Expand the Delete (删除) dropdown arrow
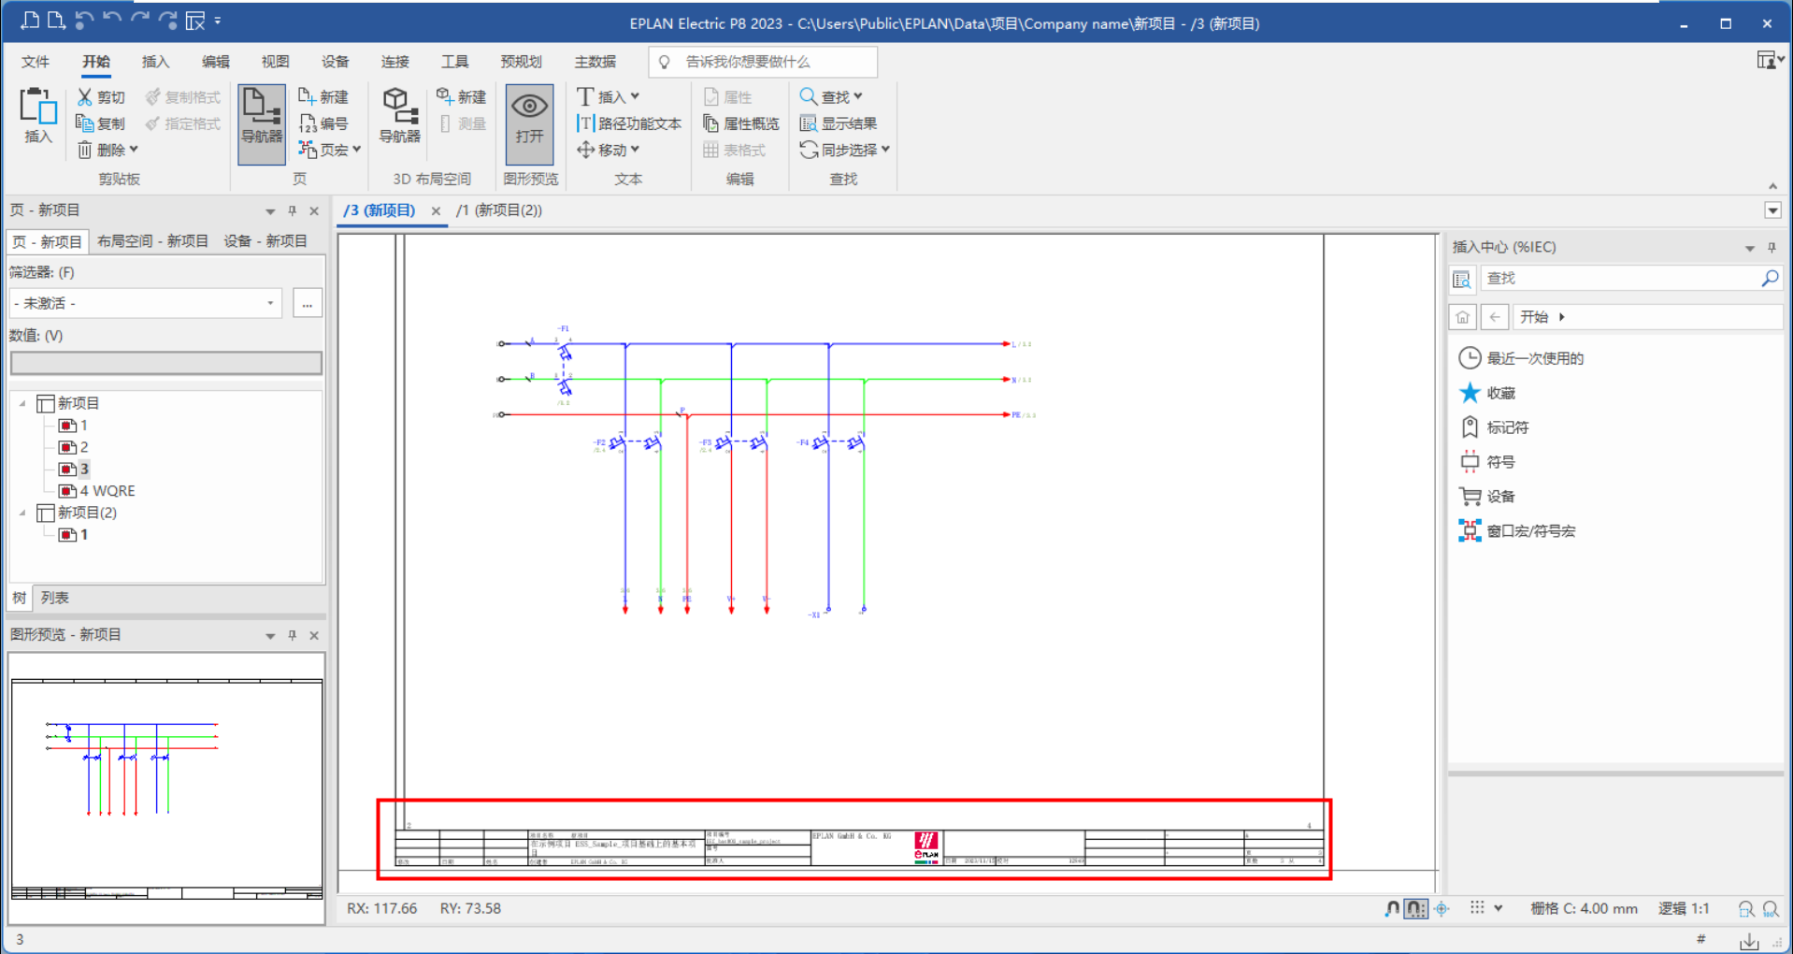 click(x=134, y=150)
